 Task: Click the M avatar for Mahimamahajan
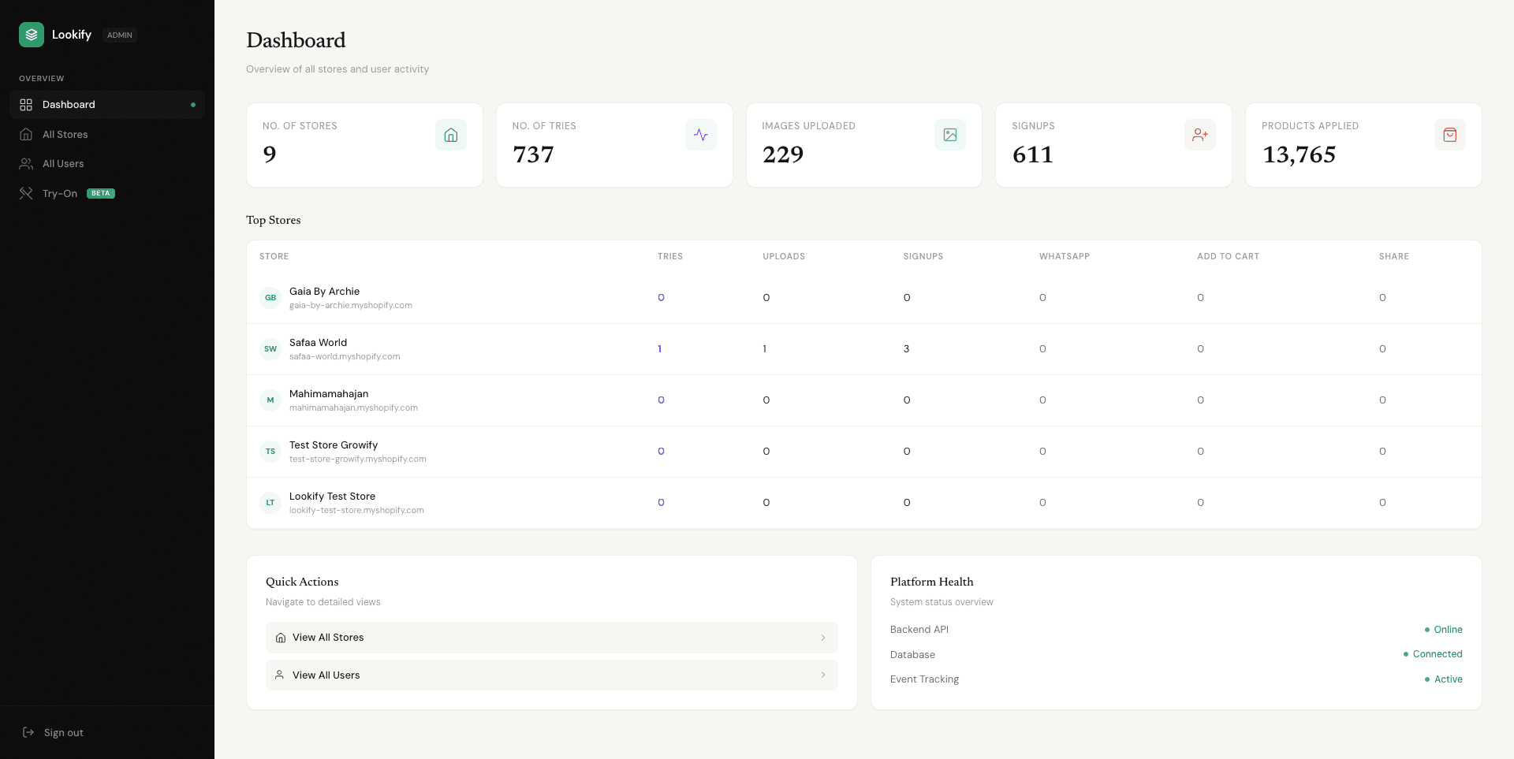click(270, 400)
